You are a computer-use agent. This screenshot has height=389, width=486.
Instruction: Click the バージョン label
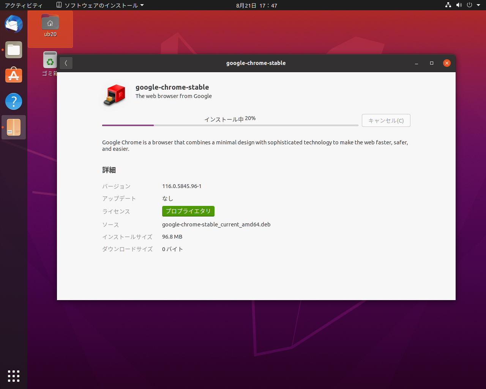coord(116,186)
